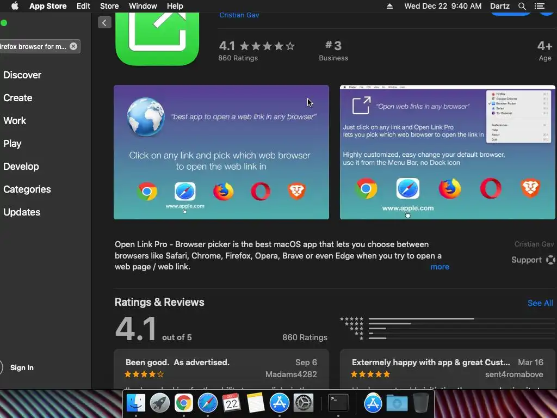Screen dimensions: 557x418
Task: Open Finder from the Dock
Action: (x=135, y=403)
